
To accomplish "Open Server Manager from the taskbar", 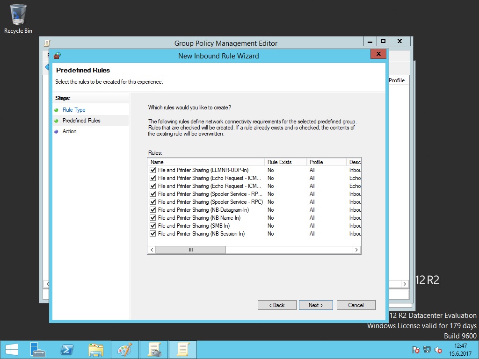I will click(38, 350).
